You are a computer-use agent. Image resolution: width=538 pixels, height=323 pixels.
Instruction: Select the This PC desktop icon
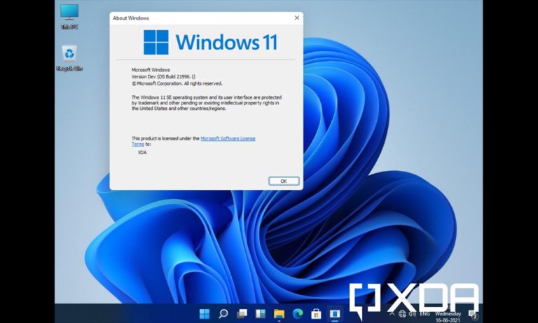[x=69, y=17]
